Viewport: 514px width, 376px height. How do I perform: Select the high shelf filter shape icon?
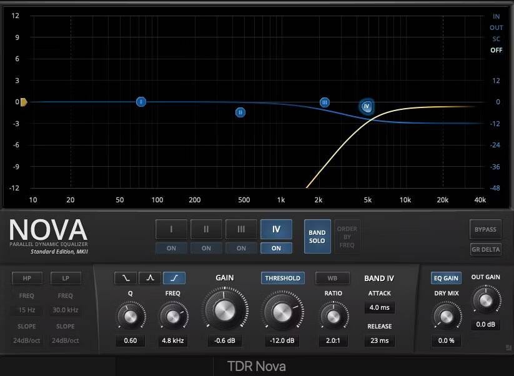click(x=174, y=278)
